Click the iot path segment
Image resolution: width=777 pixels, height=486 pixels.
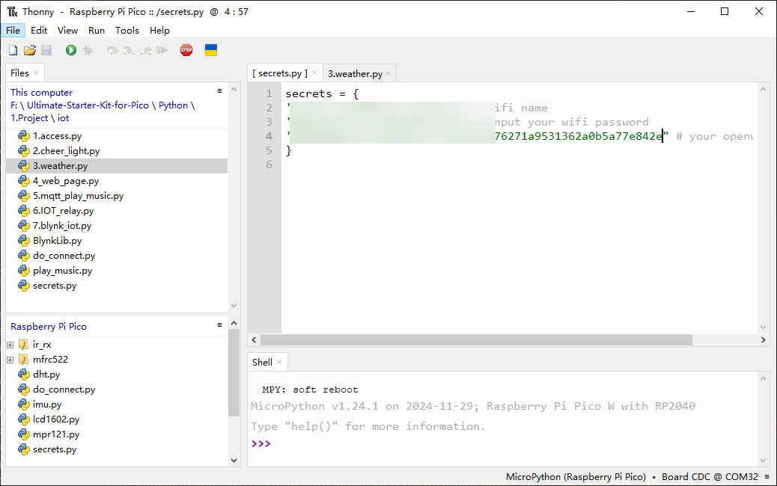[64, 118]
